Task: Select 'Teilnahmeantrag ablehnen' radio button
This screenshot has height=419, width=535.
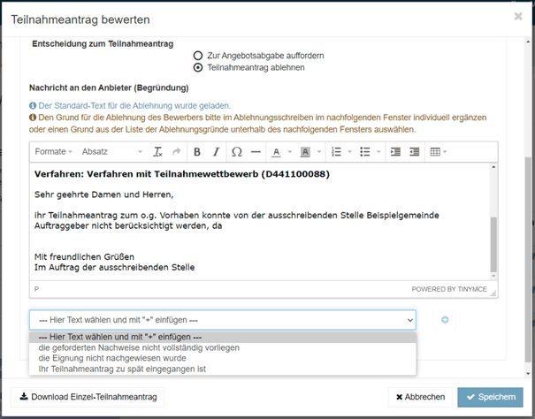Action: click(198, 66)
